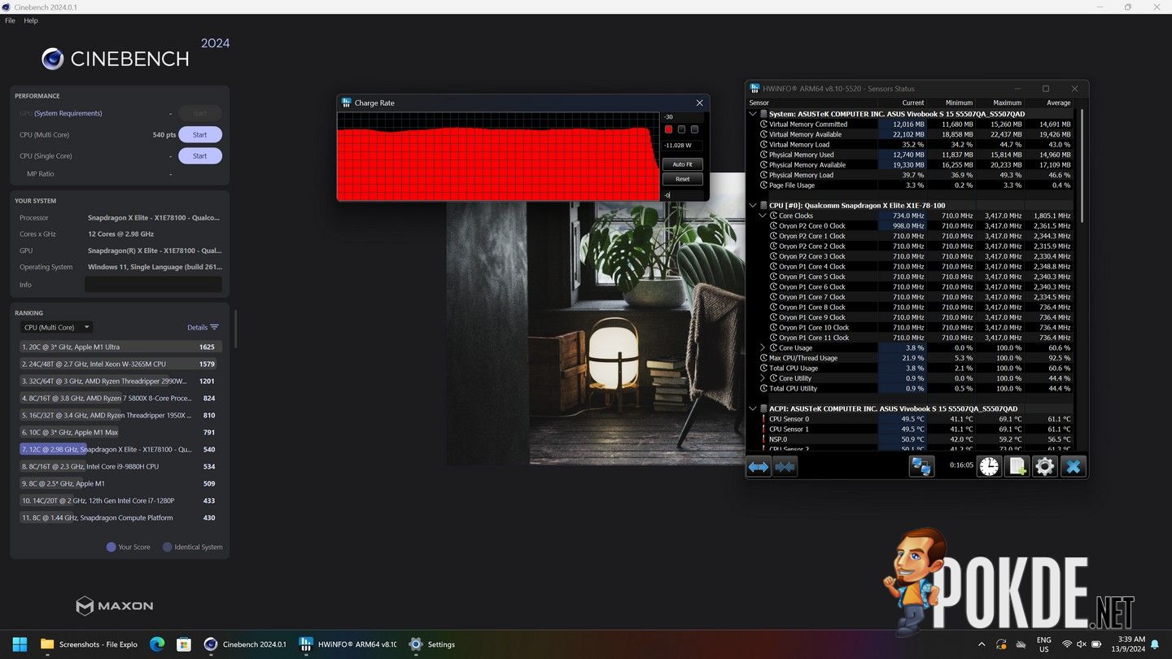Click System Requirements link for GPU
1172x659 pixels.
[x=68, y=113]
